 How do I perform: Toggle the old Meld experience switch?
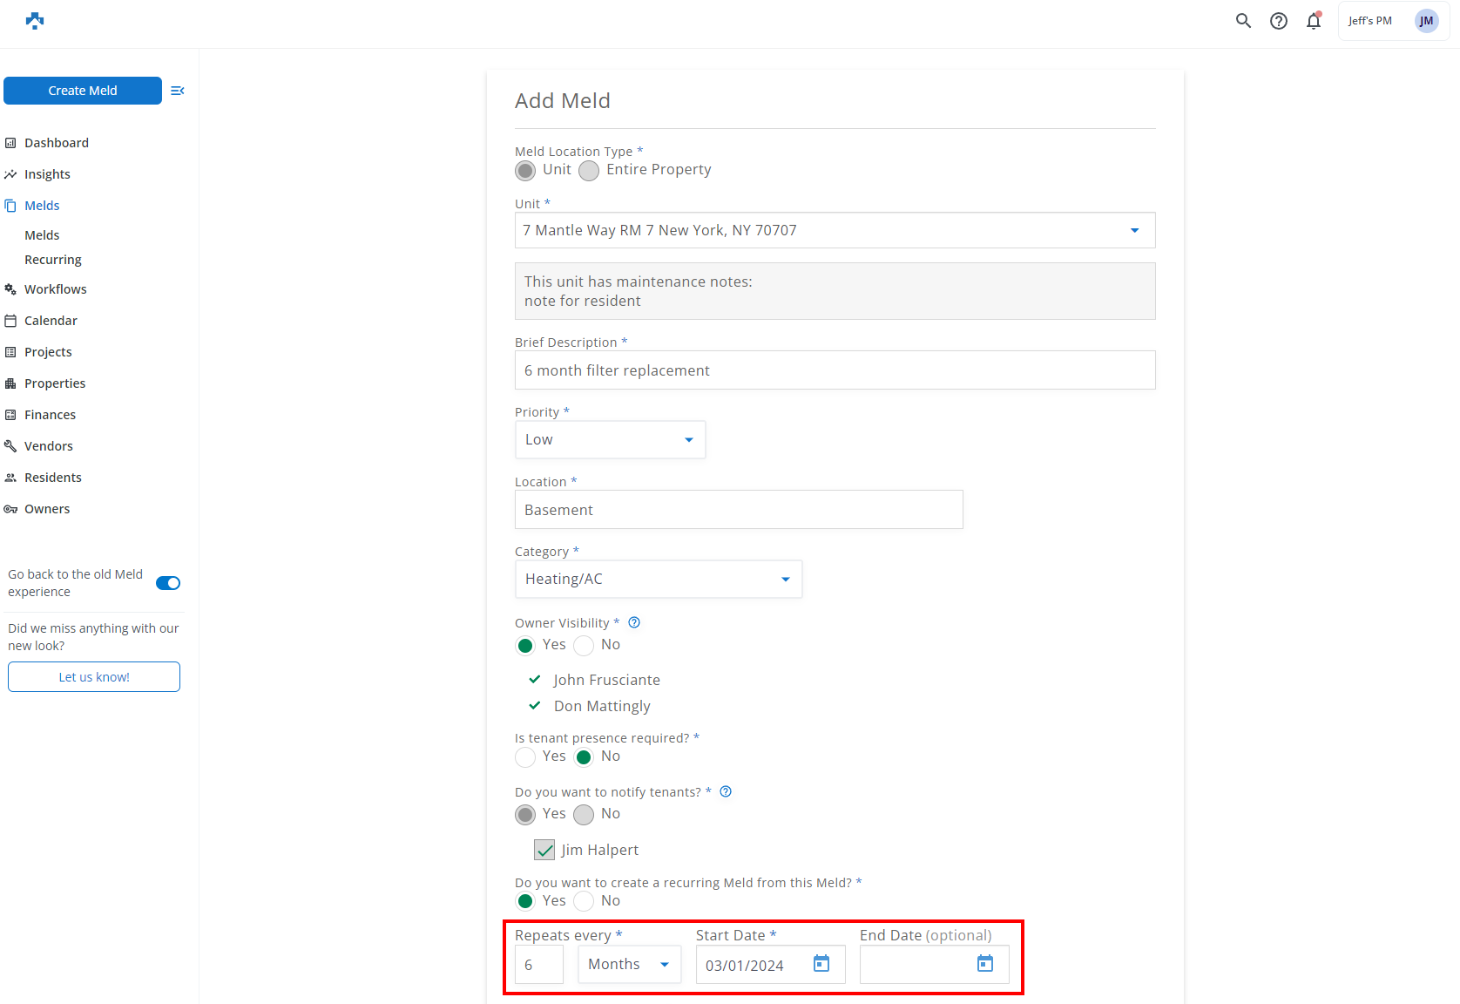click(x=168, y=583)
